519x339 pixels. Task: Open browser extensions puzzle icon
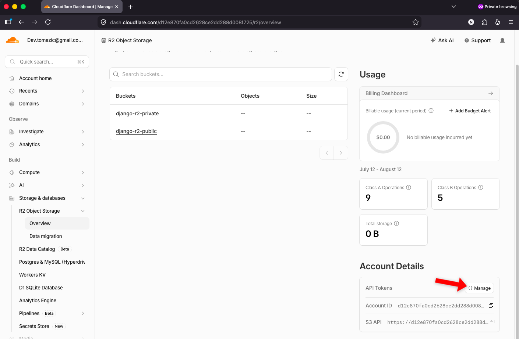click(x=484, y=22)
